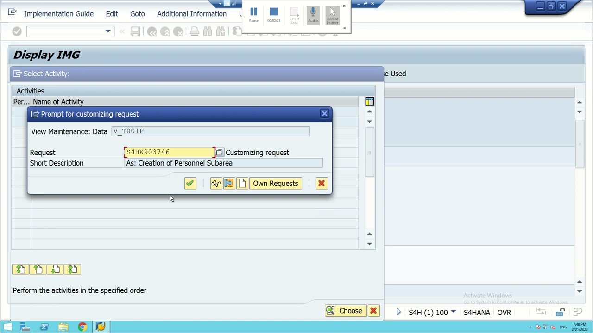Screen dimensions: 593x333
Task: Click the Find Next binoculars icon
Action: (221, 31)
